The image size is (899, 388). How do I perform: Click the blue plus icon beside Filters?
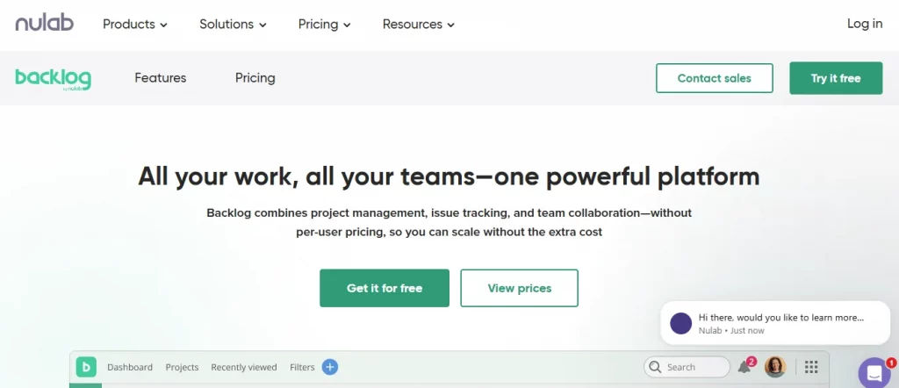[330, 367]
